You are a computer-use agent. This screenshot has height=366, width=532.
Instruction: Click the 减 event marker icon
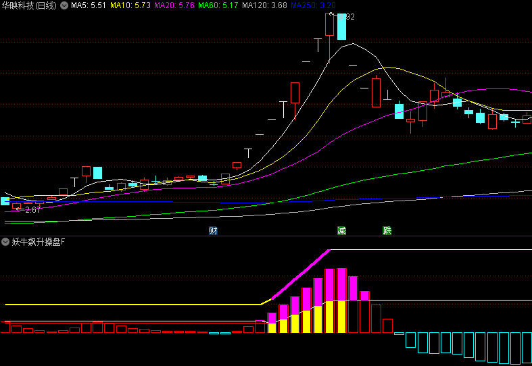[x=341, y=231]
